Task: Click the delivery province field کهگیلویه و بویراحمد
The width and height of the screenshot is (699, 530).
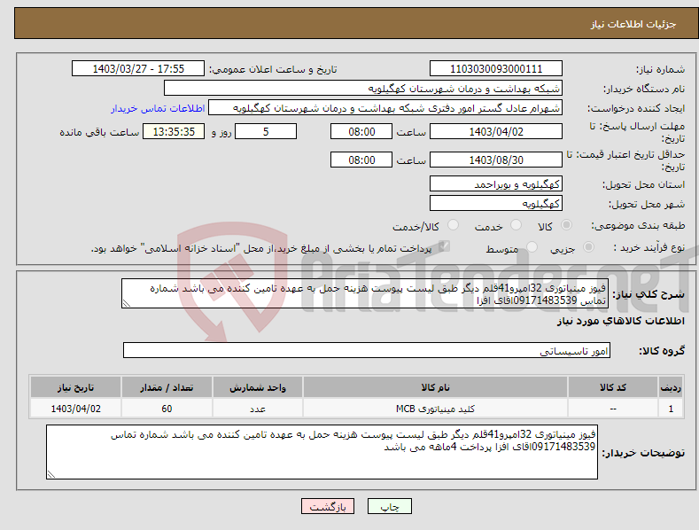Action: 496,183
